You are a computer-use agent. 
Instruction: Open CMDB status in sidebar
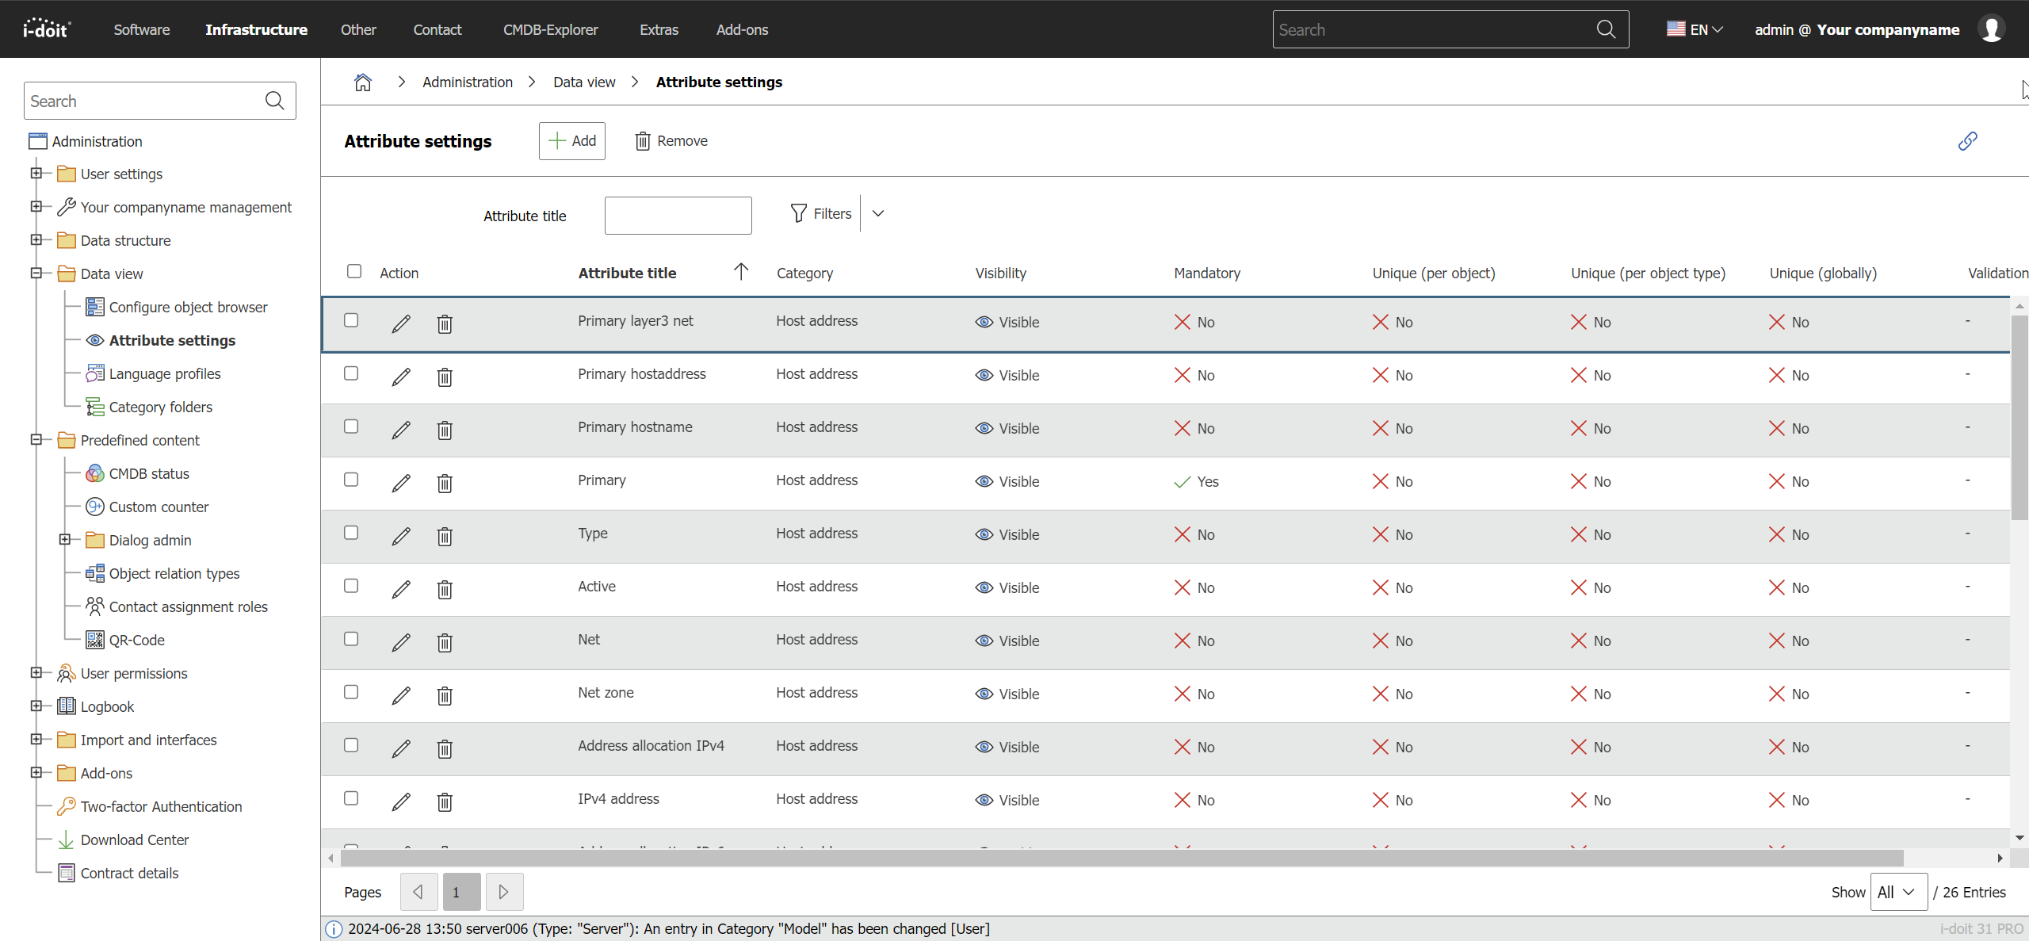(149, 473)
